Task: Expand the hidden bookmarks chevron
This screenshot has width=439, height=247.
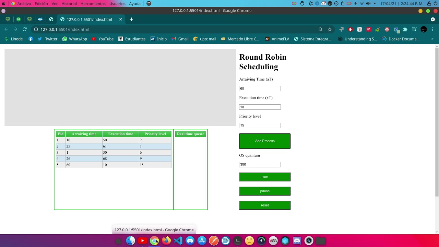Action: tap(432, 39)
